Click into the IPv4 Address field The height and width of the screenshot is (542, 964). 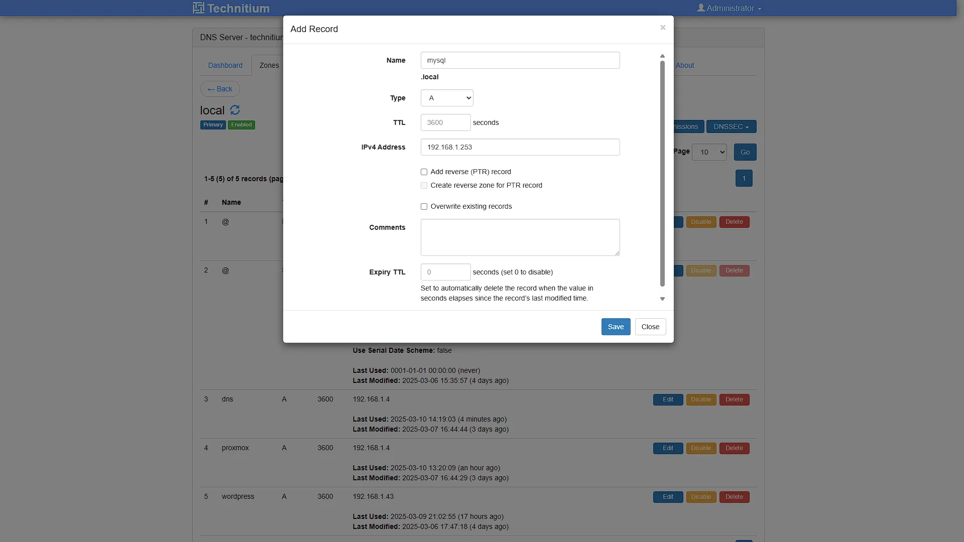[x=520, y=147]
